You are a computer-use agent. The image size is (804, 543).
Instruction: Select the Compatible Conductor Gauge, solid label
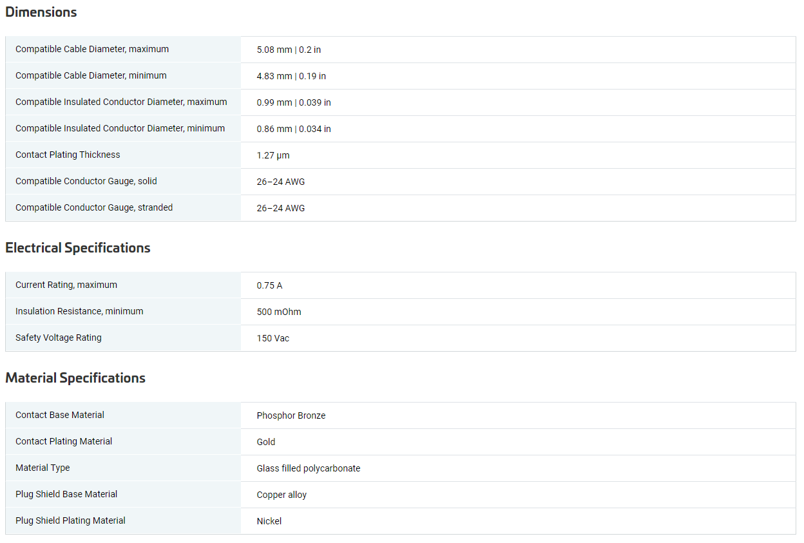(x=86, y=181)
